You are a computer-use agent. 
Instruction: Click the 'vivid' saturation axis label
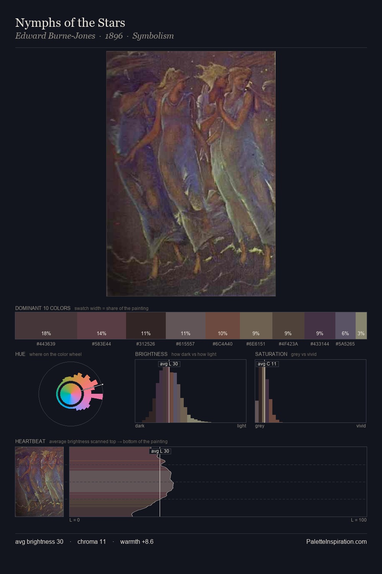click(361, 426)
